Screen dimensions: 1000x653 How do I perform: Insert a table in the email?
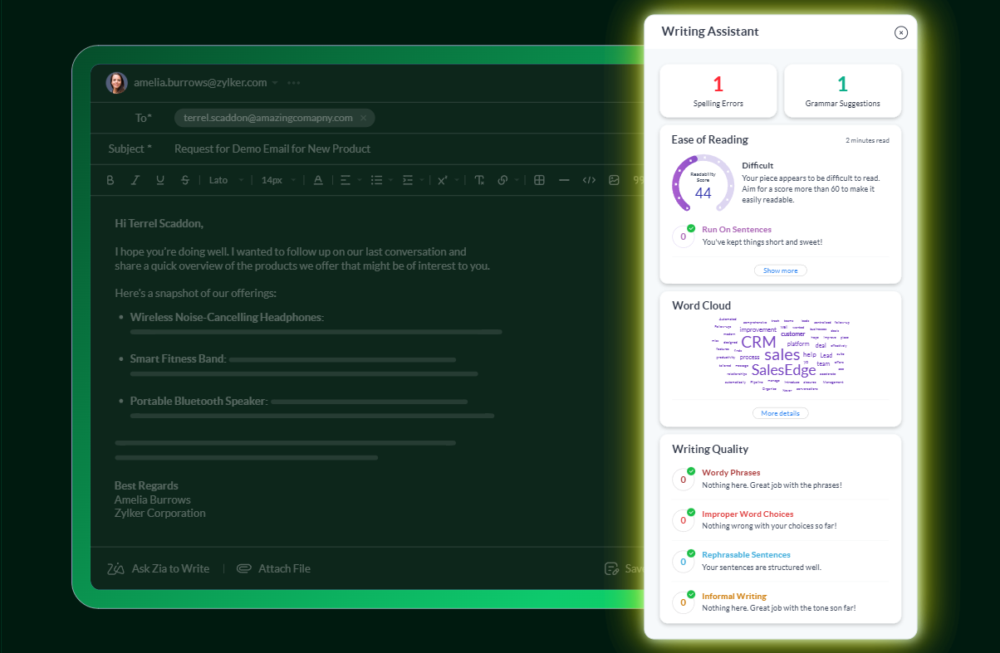539,180
